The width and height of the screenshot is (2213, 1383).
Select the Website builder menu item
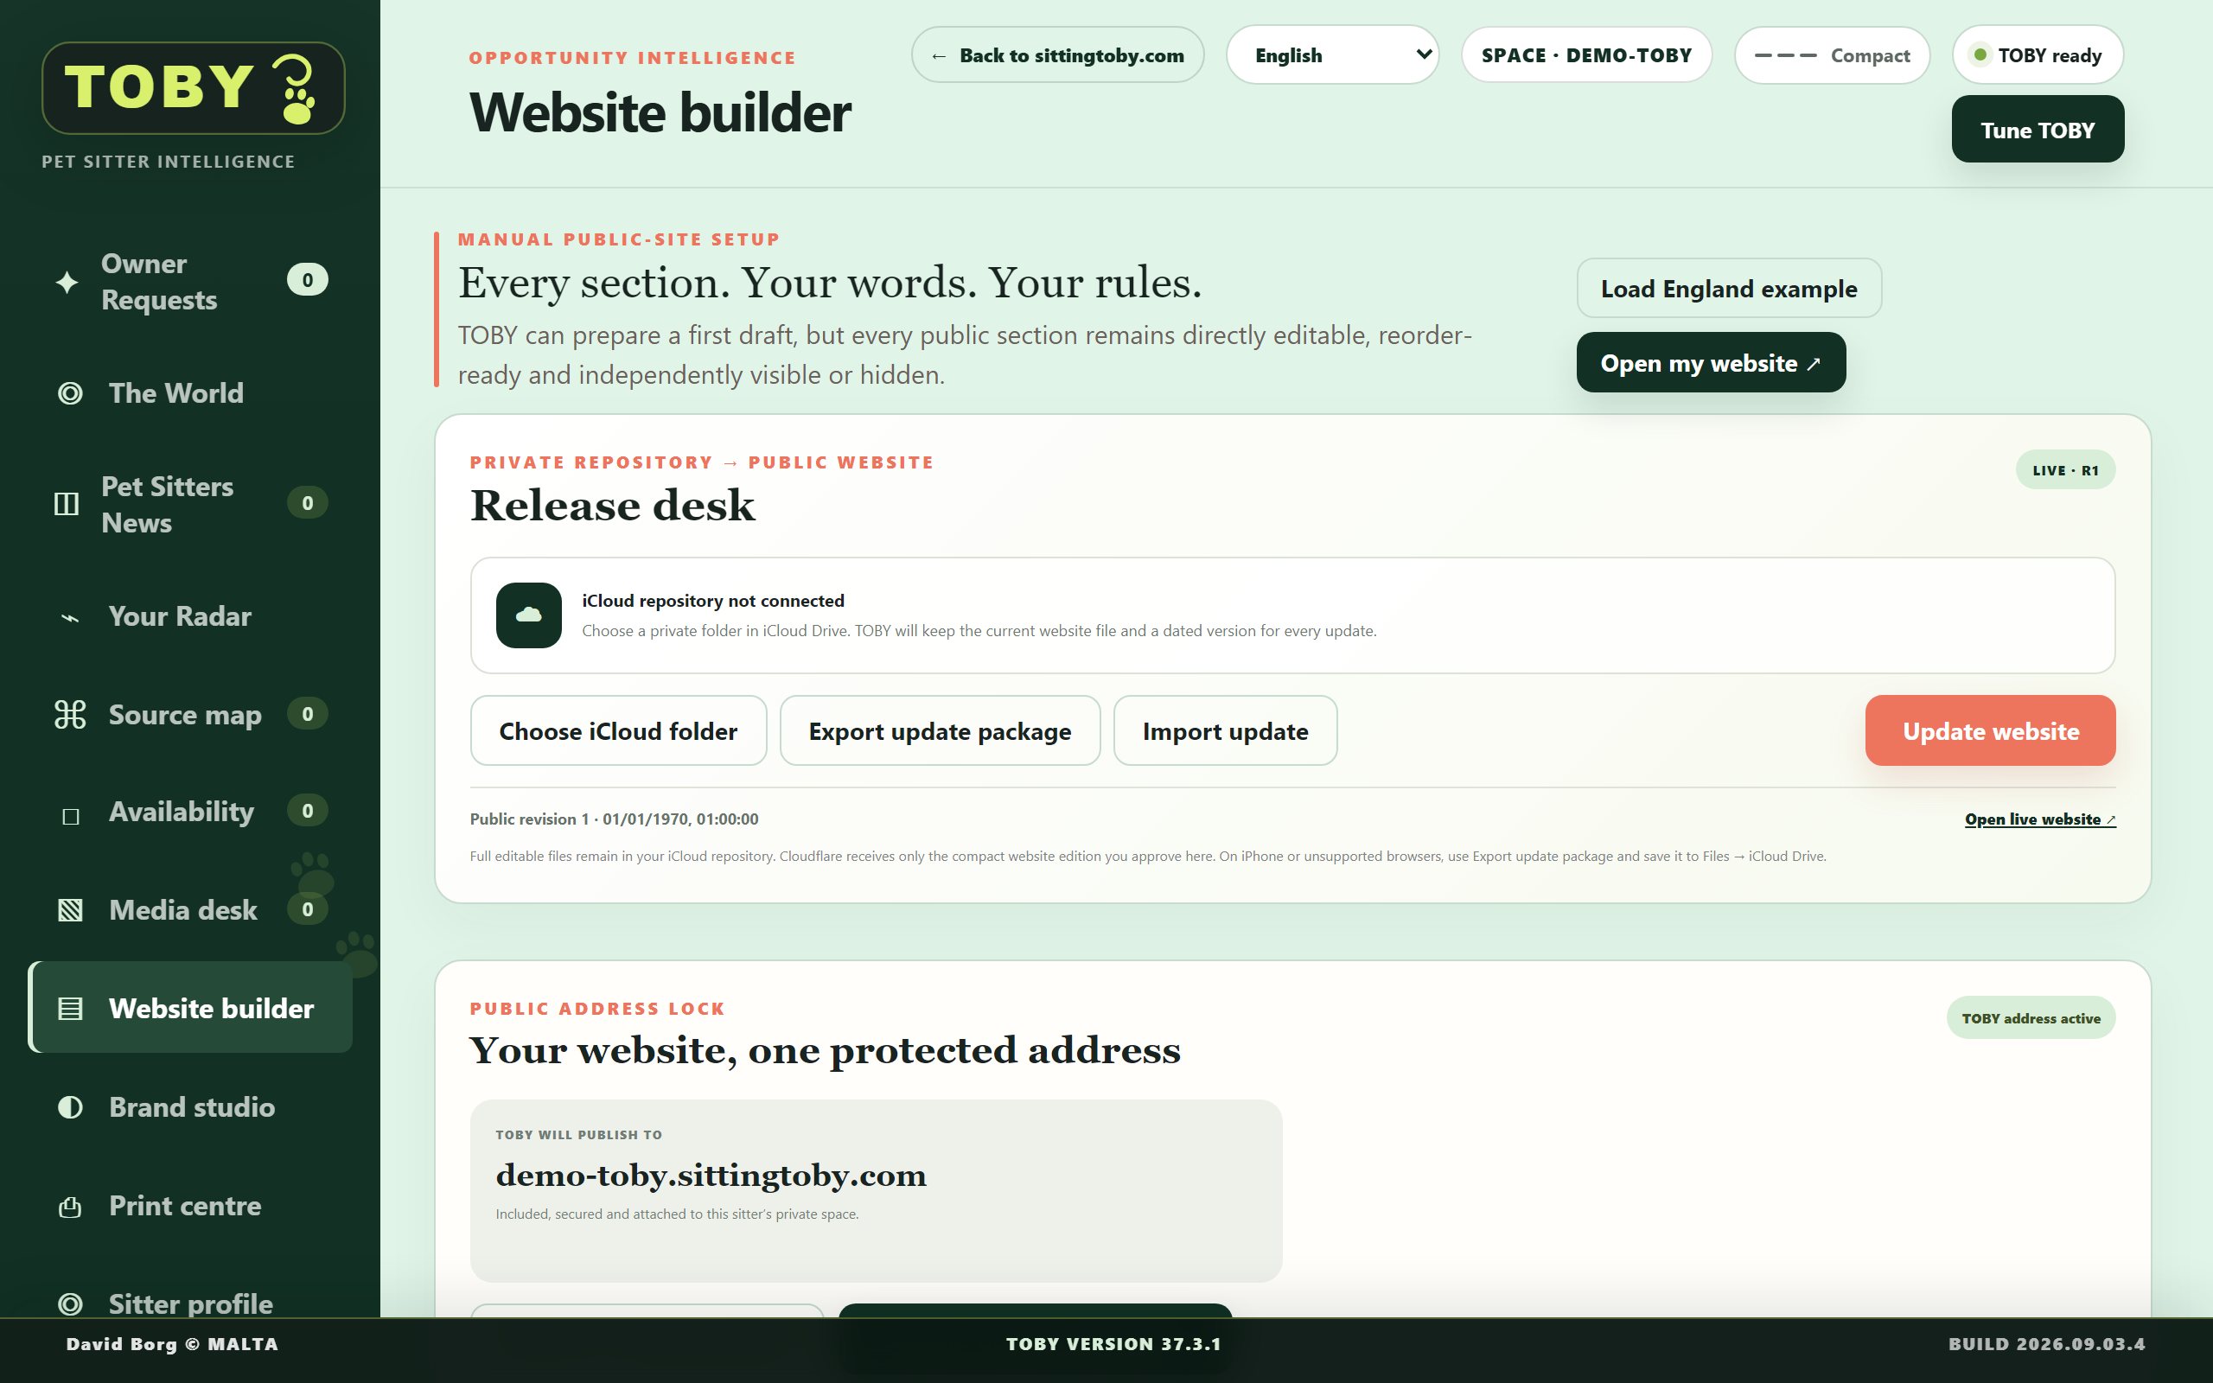(190, 1008)
